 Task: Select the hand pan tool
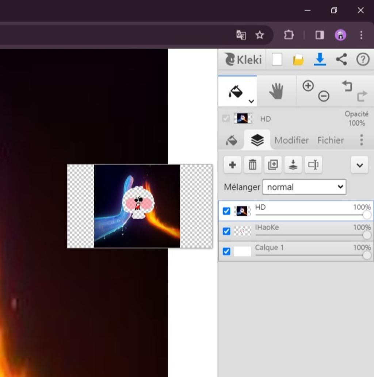(x=276, y=91)
